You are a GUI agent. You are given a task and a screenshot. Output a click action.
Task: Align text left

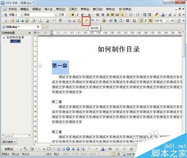(x=98, y=15)
